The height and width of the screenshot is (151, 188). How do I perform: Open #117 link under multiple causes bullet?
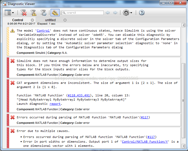[x=151, y=137]
